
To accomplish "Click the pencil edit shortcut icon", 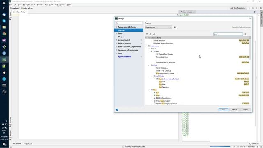I will (154, 34).
